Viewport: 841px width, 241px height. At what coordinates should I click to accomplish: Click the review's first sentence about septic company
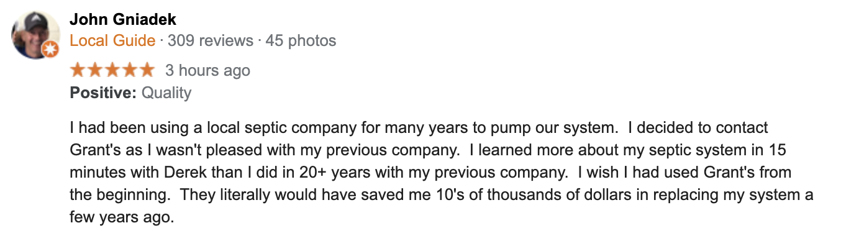343,128
